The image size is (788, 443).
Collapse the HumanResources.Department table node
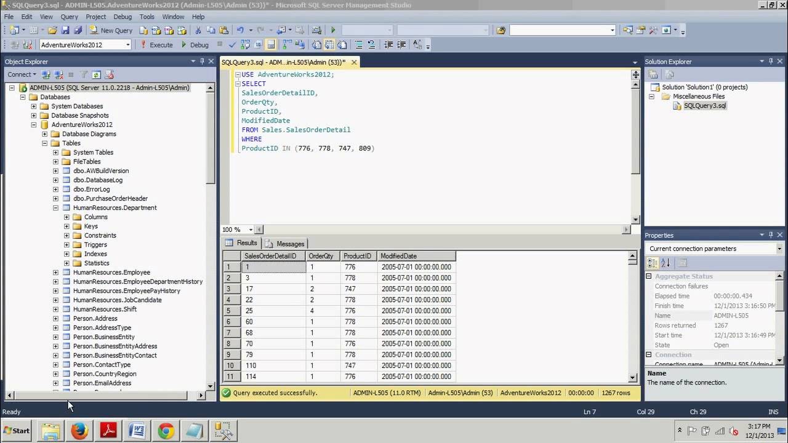coord(56,208)
